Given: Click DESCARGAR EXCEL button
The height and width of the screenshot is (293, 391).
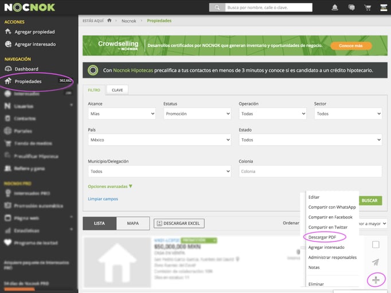Looking at the screenshot, I should pyautogui.click(x=179, y=223).
